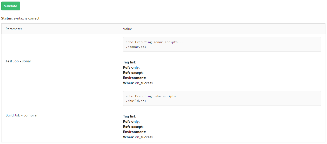
Task: Click 'Refs except:' label in build job
Action: [133, 127]
